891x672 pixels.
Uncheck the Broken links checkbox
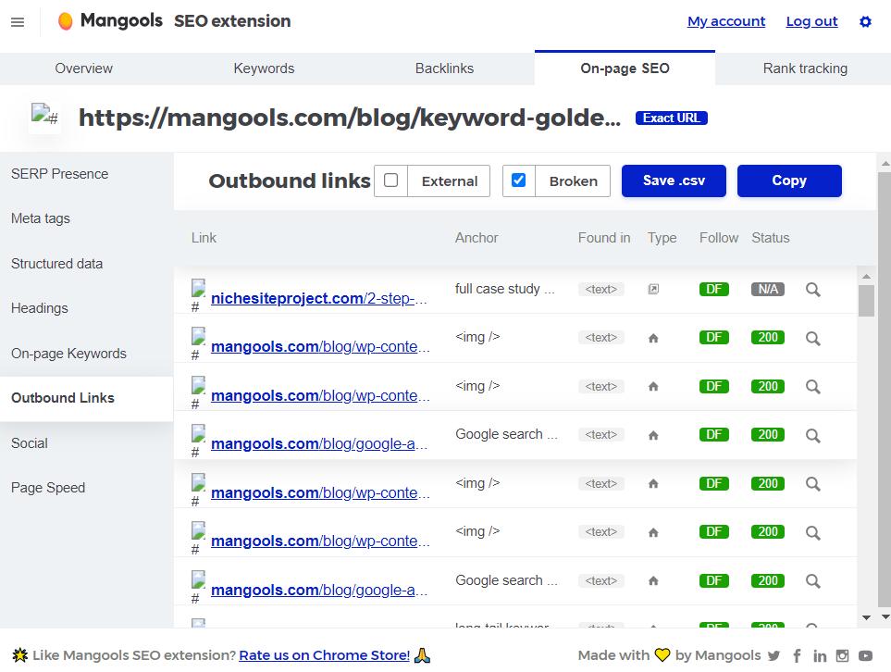tap(518, 180)
